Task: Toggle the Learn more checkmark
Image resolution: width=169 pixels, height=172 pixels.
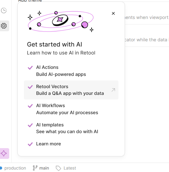Action: 30,144
